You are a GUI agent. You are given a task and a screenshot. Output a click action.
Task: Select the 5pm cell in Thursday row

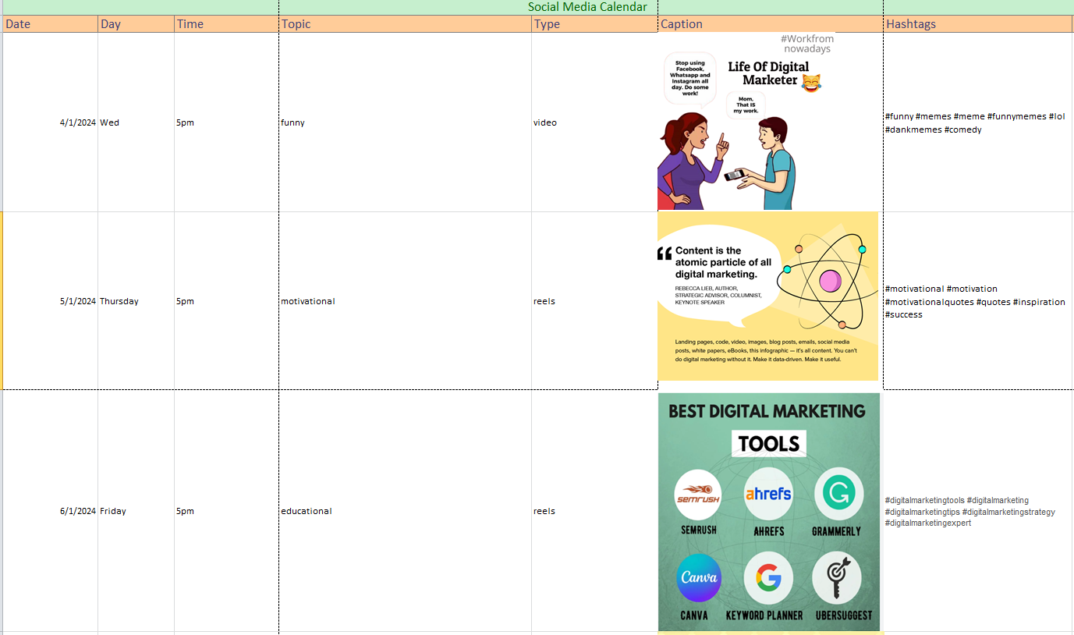[x=227, y=301]
